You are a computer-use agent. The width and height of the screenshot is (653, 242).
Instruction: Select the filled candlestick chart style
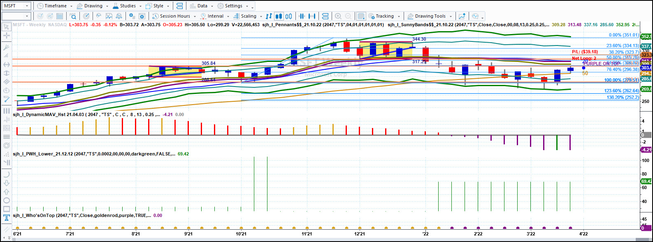pos(279,16)
